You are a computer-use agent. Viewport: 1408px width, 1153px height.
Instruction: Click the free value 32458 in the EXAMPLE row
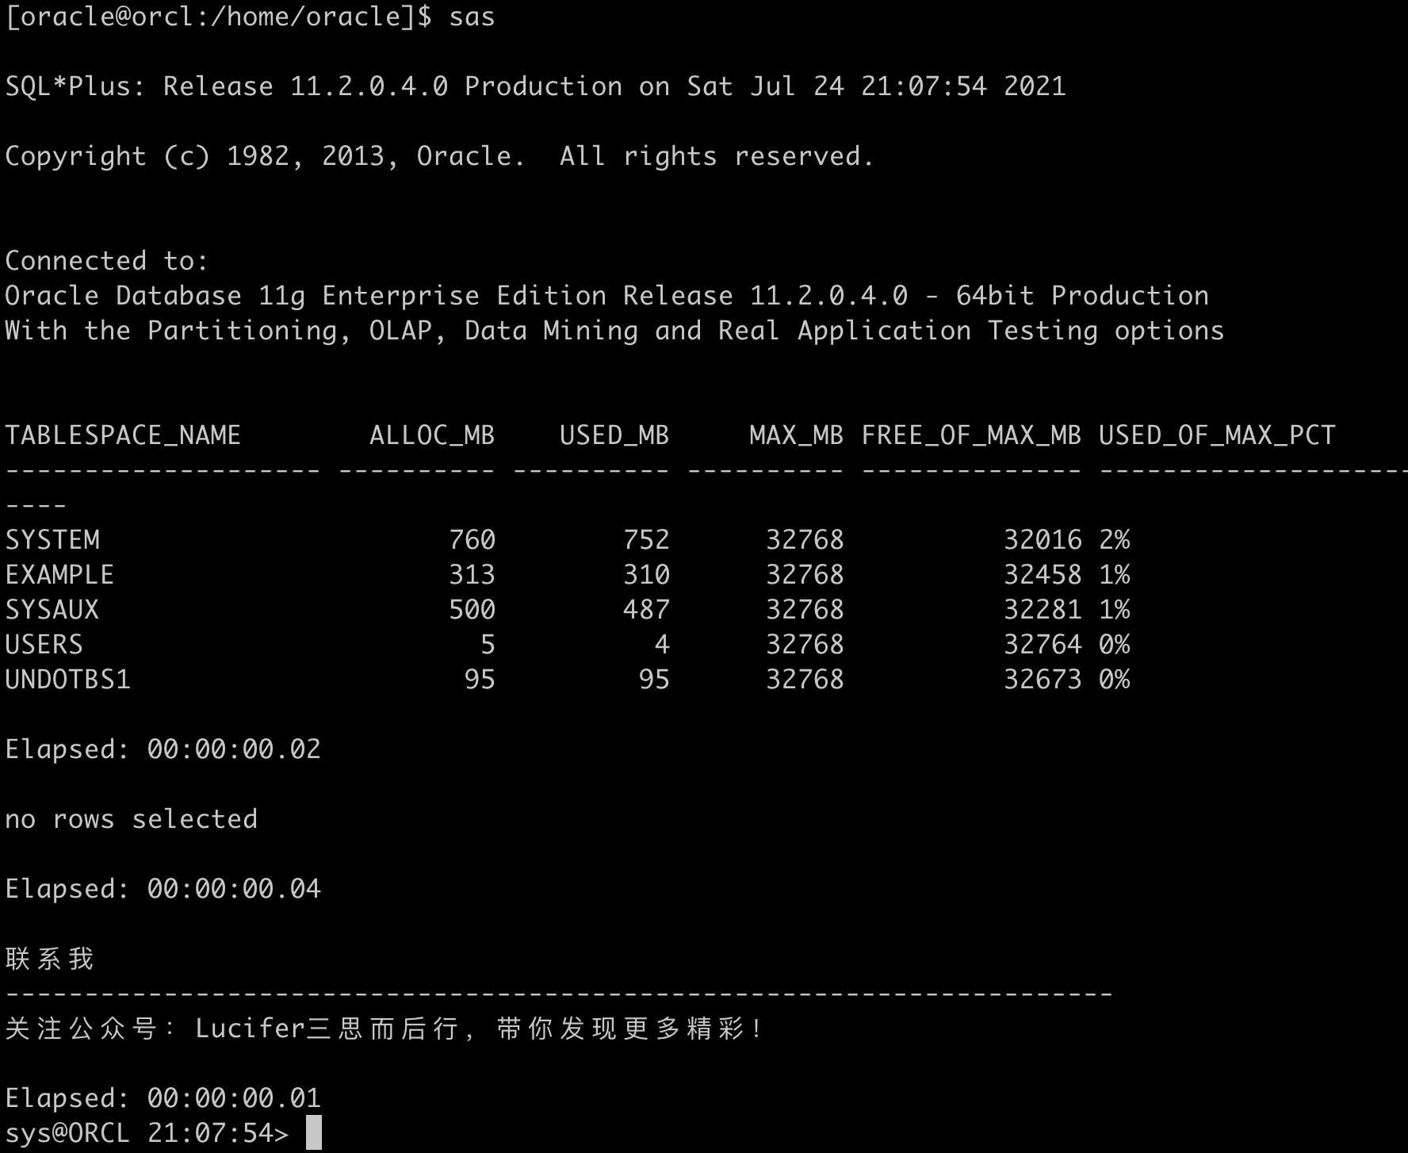coord(1043,575)
